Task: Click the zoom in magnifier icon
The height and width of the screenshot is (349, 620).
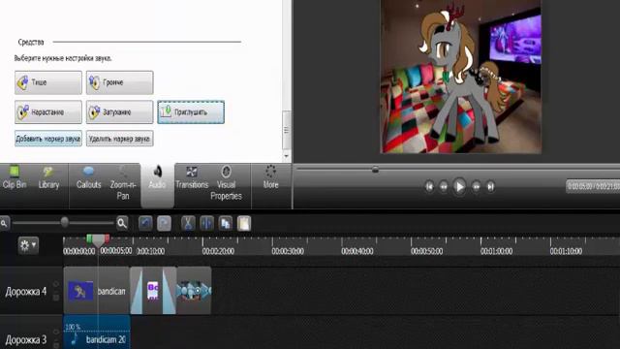Action: (122, 223)
